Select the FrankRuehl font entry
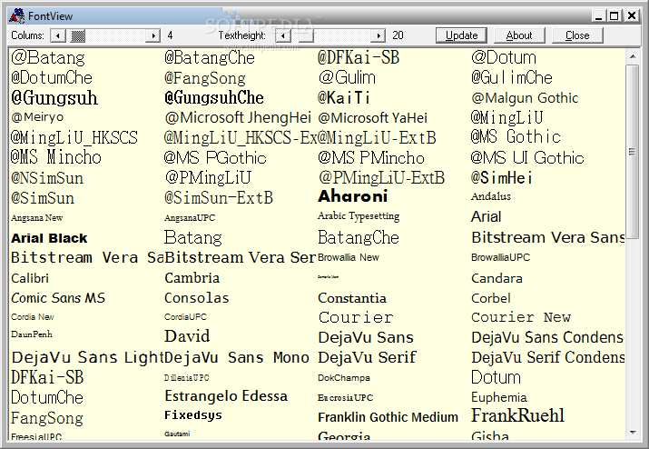This screenshot has height=449, width=649. (x=517, y=415)
